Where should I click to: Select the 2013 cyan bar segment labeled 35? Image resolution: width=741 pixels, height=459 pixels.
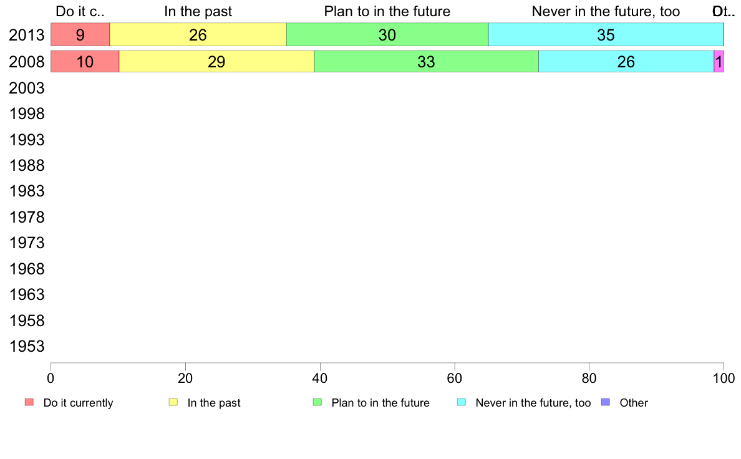click(606, 34)
